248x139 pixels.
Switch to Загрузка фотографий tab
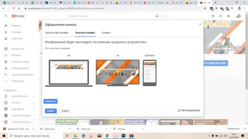(x=57, y=32)
